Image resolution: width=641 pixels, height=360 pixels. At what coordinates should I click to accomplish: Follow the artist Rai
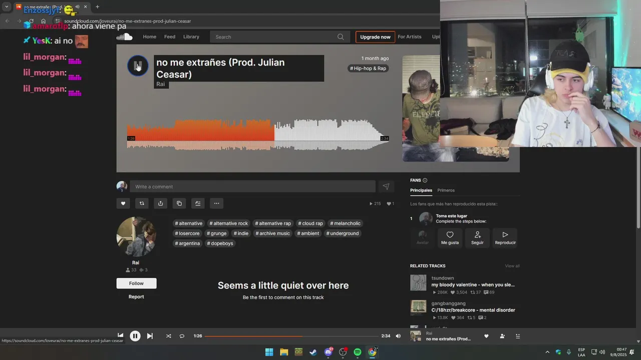[x=136, y=283]
